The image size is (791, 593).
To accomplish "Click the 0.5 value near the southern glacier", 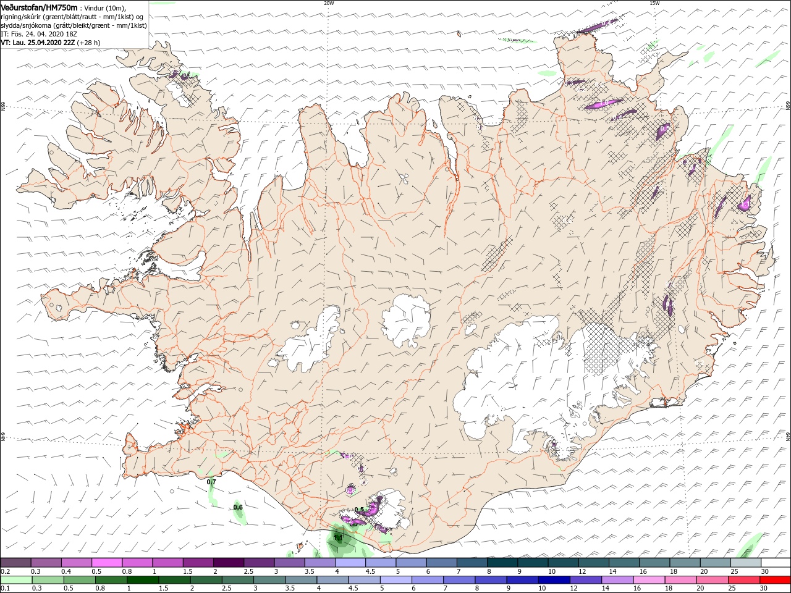I will 359,510.
